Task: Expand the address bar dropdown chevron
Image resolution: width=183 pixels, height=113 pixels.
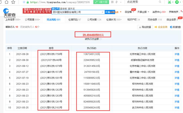Action: click(x=121, y=2)
